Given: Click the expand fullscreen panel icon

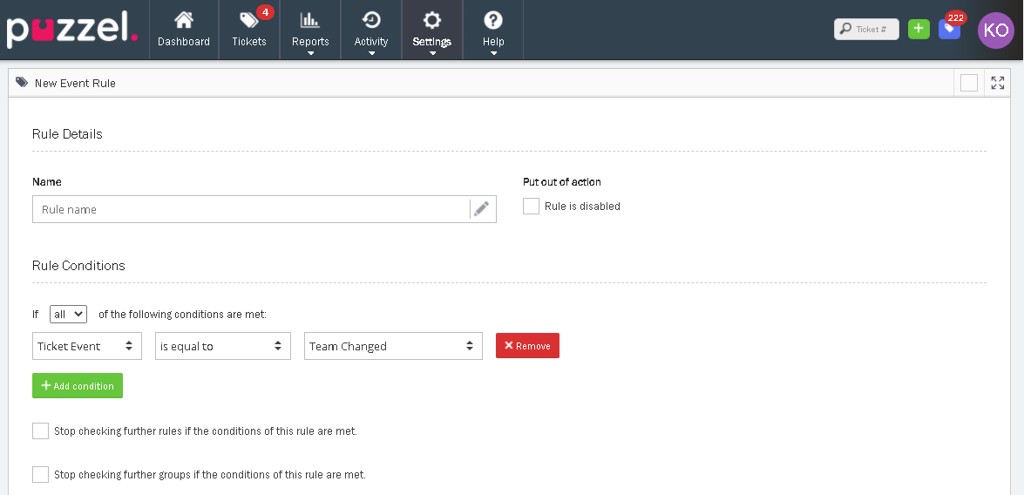Looking at the screenshot, I should click(x=998, y=83).
